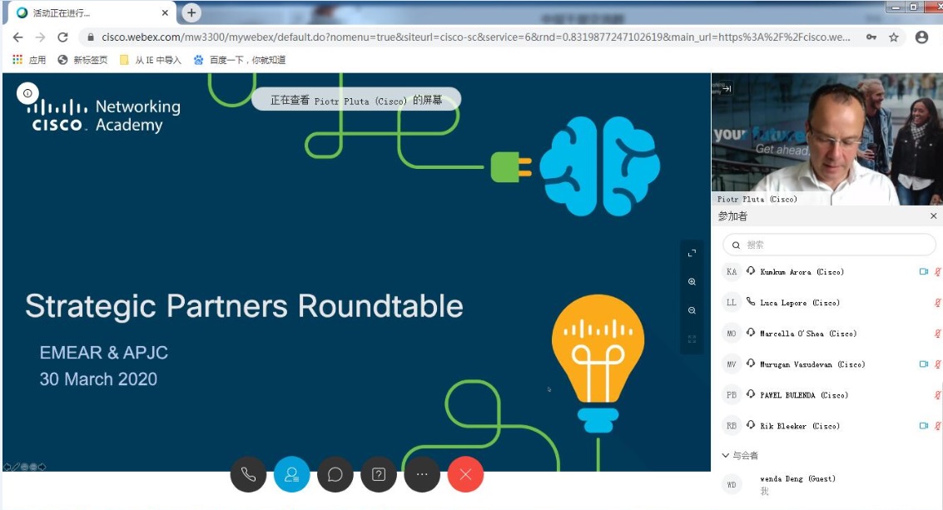Image resolution: width=943 pixels, height=510 pixels.
Task: Click Luca Lepore's muted microphone icon
Action: (x=937, y=303)
